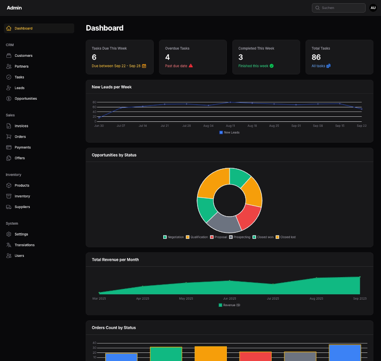
Task: Open the Settings gear icon
Action: [9, 234]
